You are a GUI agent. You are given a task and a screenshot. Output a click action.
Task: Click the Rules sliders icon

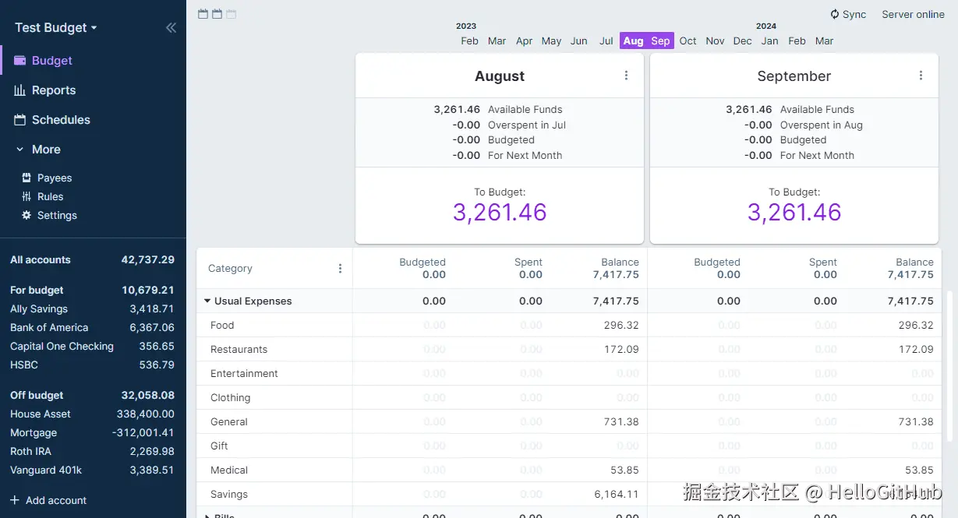pos(27,197)
